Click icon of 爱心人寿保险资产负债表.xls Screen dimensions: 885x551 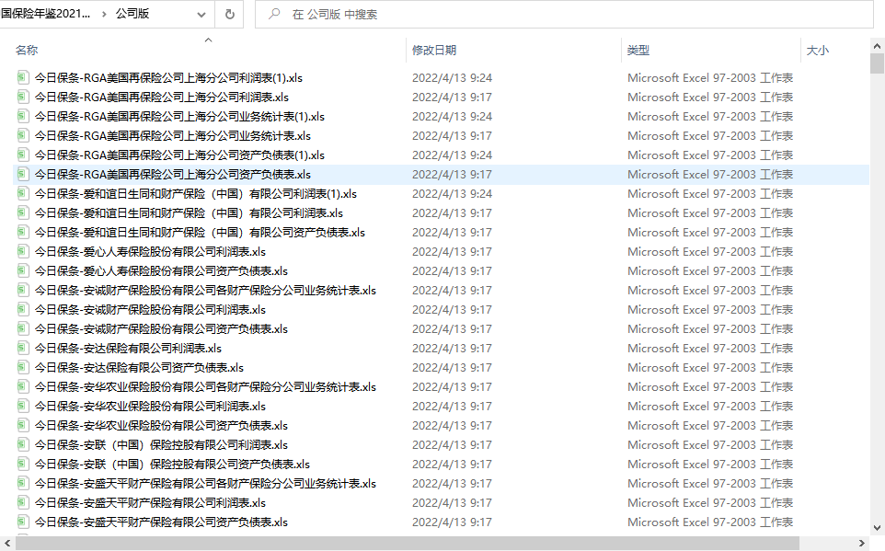[x=23, y=270]
